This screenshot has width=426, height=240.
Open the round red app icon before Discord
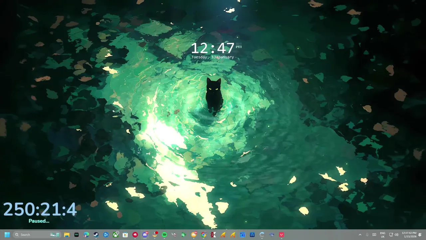pyautogui.click(x=135, y=235)
